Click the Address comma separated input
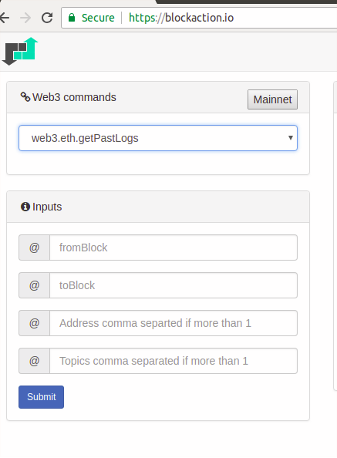Viewport: 337px width, 458px height. (174, 323)
